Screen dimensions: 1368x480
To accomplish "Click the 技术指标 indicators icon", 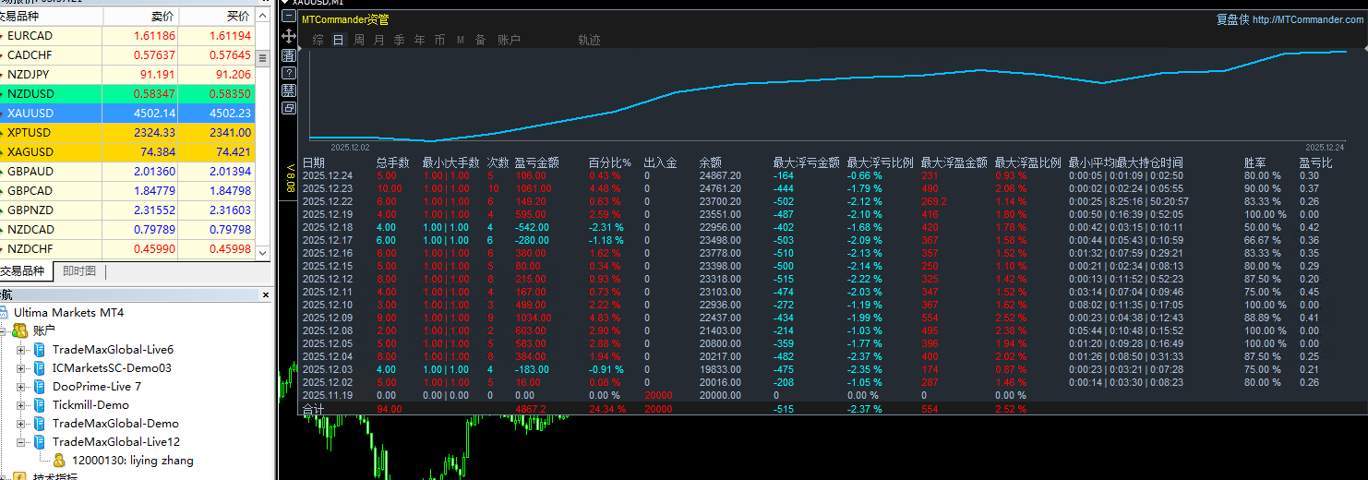I will coord(19,476).
